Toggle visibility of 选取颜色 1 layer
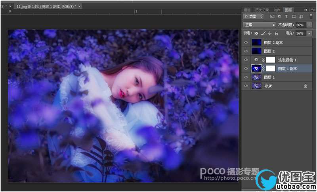 (x=246, y=60)
